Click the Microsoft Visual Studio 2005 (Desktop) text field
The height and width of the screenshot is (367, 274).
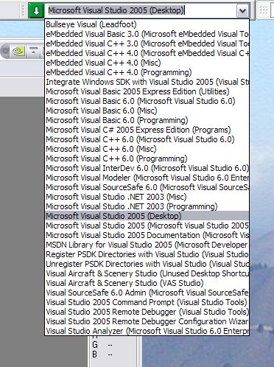(141, 10)
